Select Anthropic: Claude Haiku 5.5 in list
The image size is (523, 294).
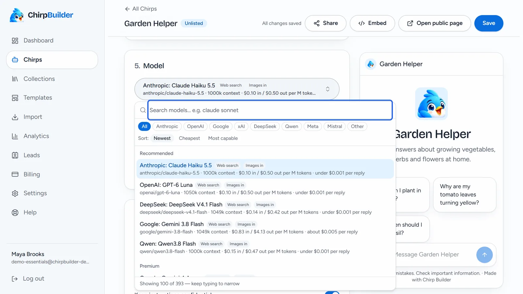(265, 169)
